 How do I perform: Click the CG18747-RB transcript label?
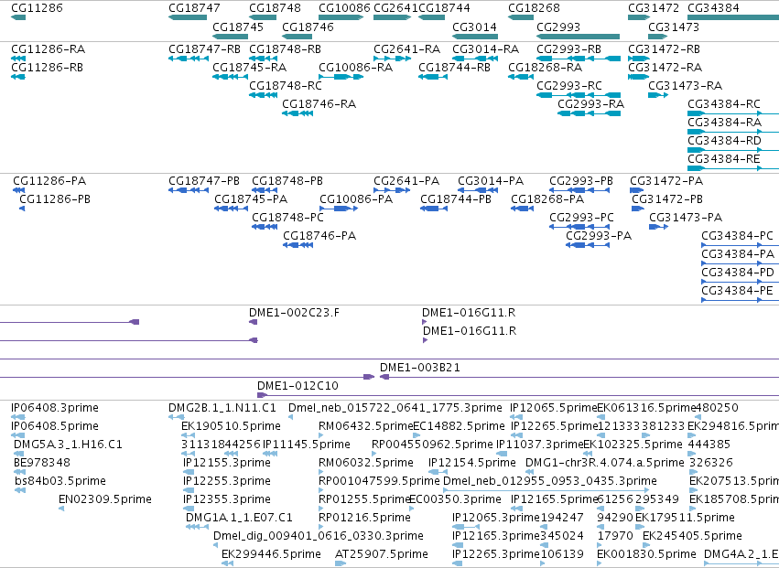coord(204,49)
